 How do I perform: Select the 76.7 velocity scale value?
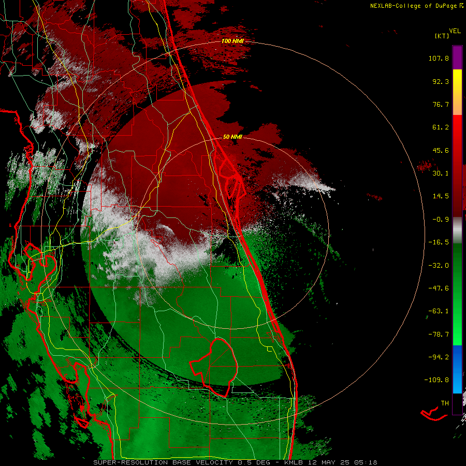tap(441, 104)
